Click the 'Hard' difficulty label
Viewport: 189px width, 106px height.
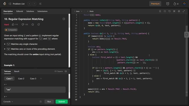pos(6,24)
